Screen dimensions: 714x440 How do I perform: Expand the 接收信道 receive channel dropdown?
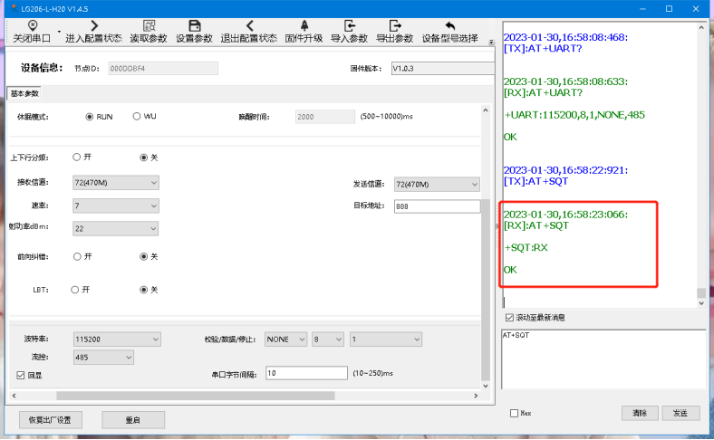click(x=115, y=183)
